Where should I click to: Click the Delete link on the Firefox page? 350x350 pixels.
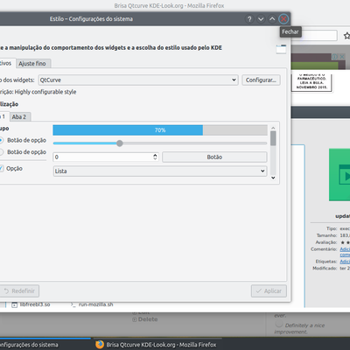pos(148,319)
